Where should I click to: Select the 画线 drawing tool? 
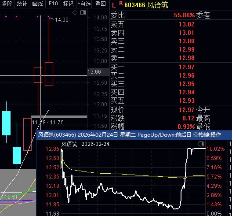click(x=38, y=4)
